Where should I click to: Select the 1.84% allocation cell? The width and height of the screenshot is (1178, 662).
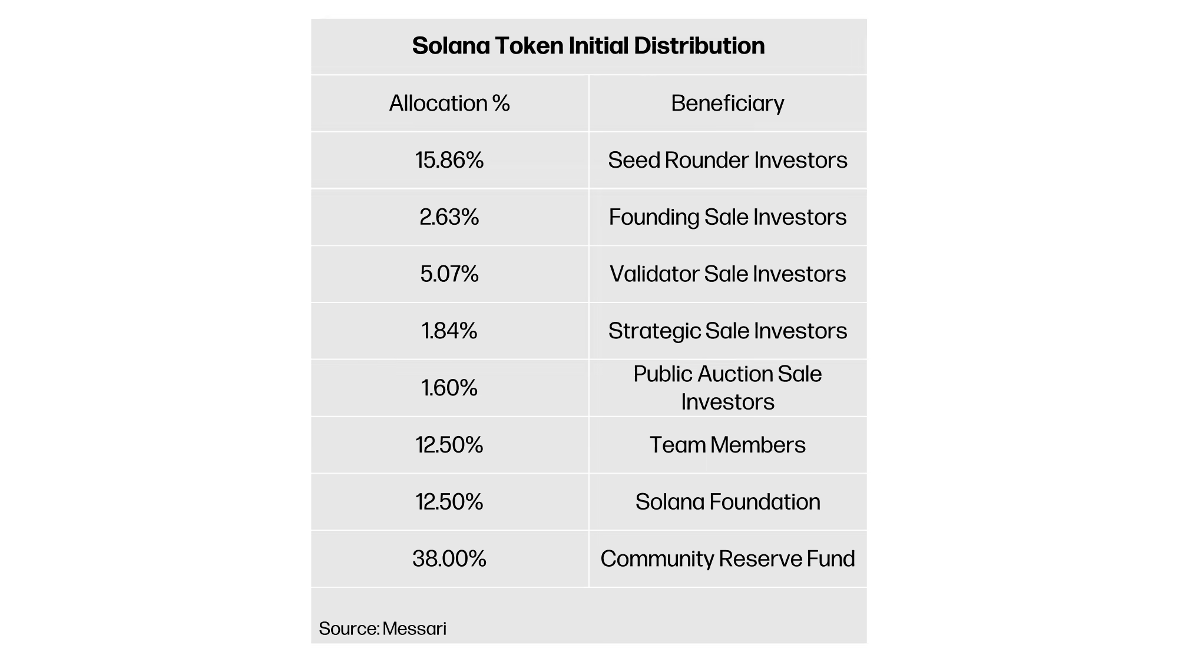point(449,331)
